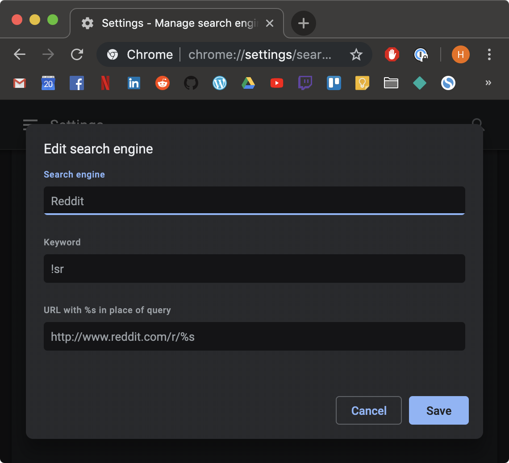Open the extension with the lock badge
Image resolution: width=509 pixels, height=463 pixels.
click(421, 54)
